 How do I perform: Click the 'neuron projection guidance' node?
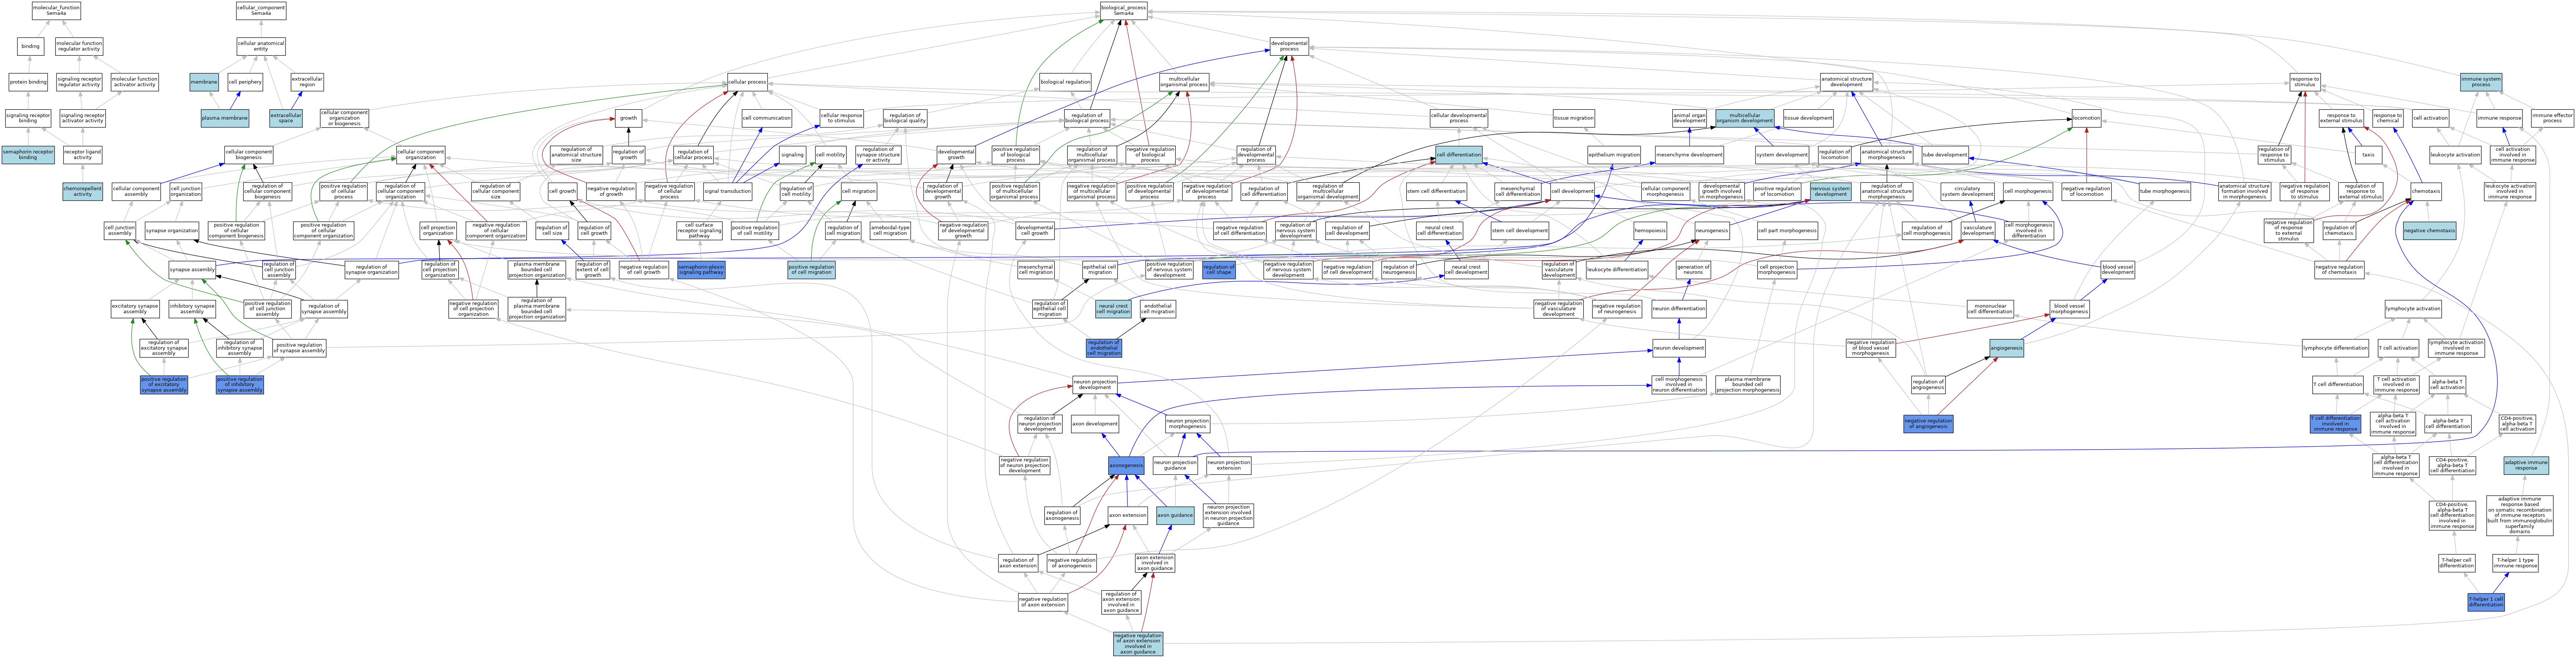tap(1175, 465)
